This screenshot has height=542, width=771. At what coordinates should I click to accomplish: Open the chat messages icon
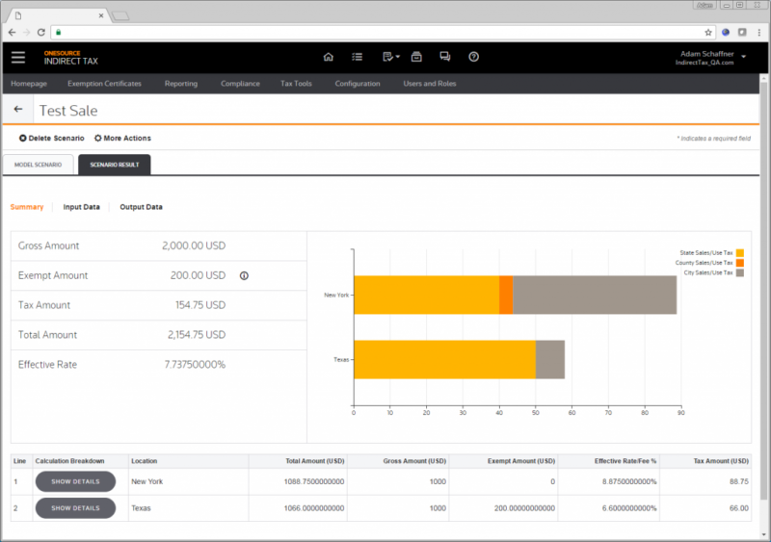[444, 57]
